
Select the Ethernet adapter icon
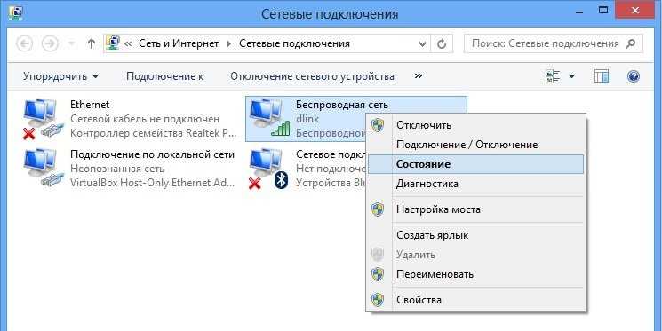pyautogui.click(x=44, y=119)
